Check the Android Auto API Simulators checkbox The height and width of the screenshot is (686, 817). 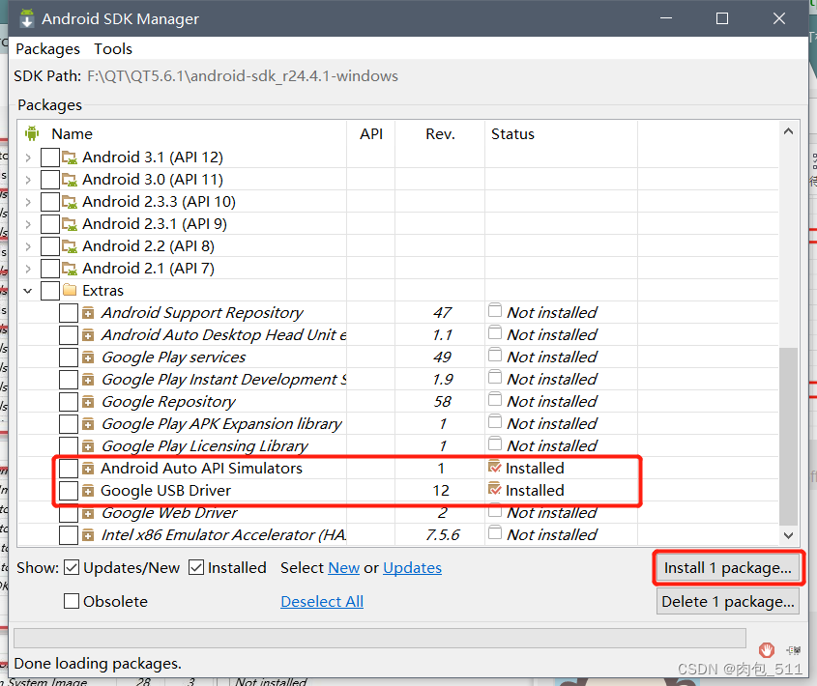tap(69, 469)
